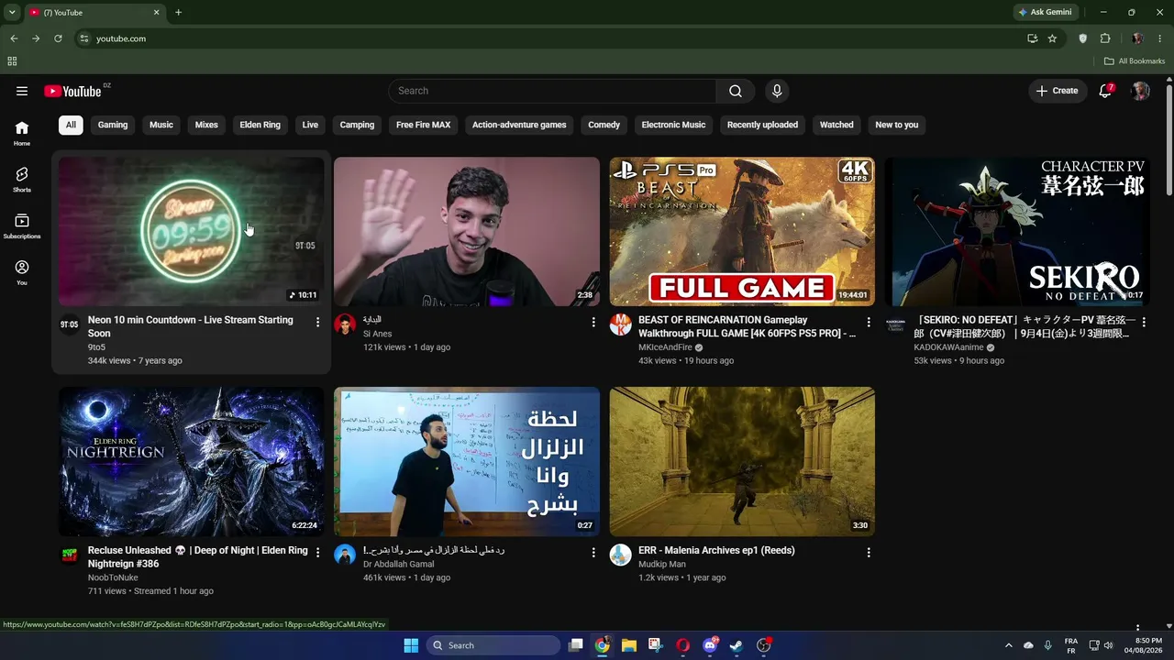Open Home in the left sidebar

pyautogui.click(x=22, y=134)
